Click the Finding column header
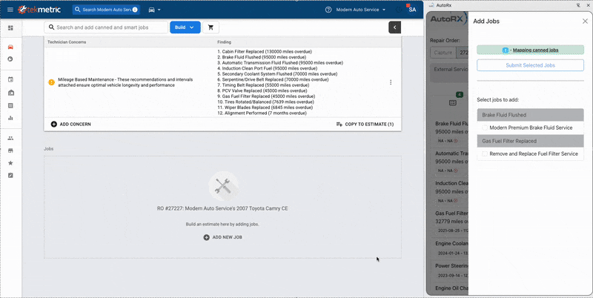Screen dimensions: 593x298 224,42
